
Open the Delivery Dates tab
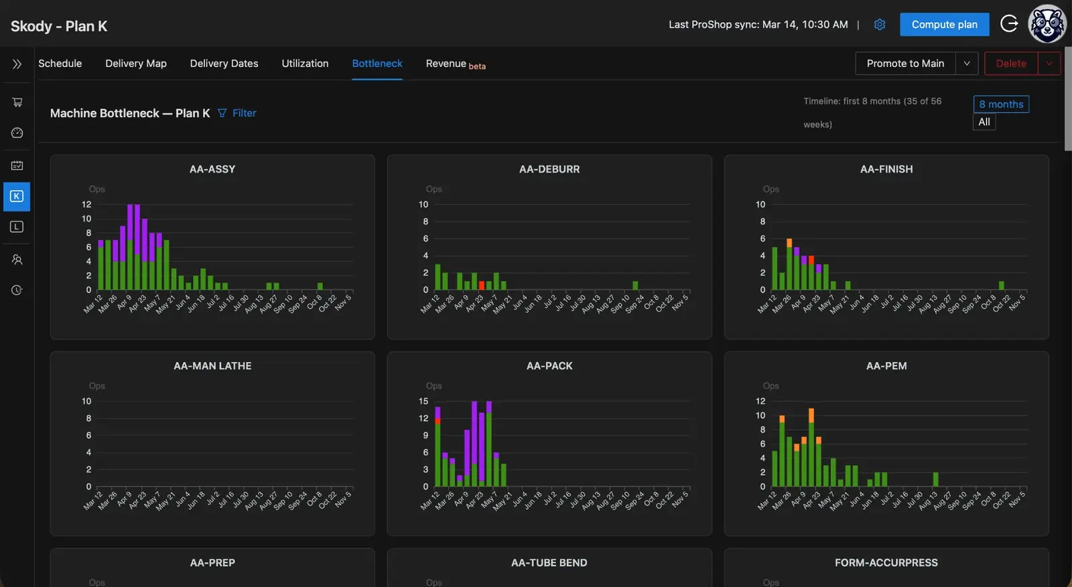pos(224,64)
